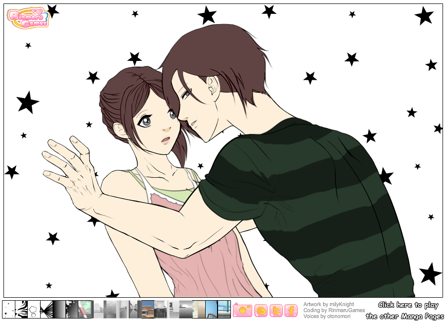Select the dark sparkles gradient background
This screenshot has width=446, height=322.
point(72,309)
